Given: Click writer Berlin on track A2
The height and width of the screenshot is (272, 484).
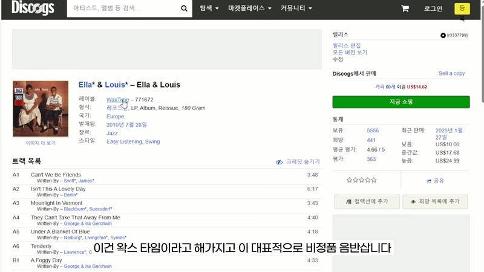Looking at the screenshot, I should [70, 195].
